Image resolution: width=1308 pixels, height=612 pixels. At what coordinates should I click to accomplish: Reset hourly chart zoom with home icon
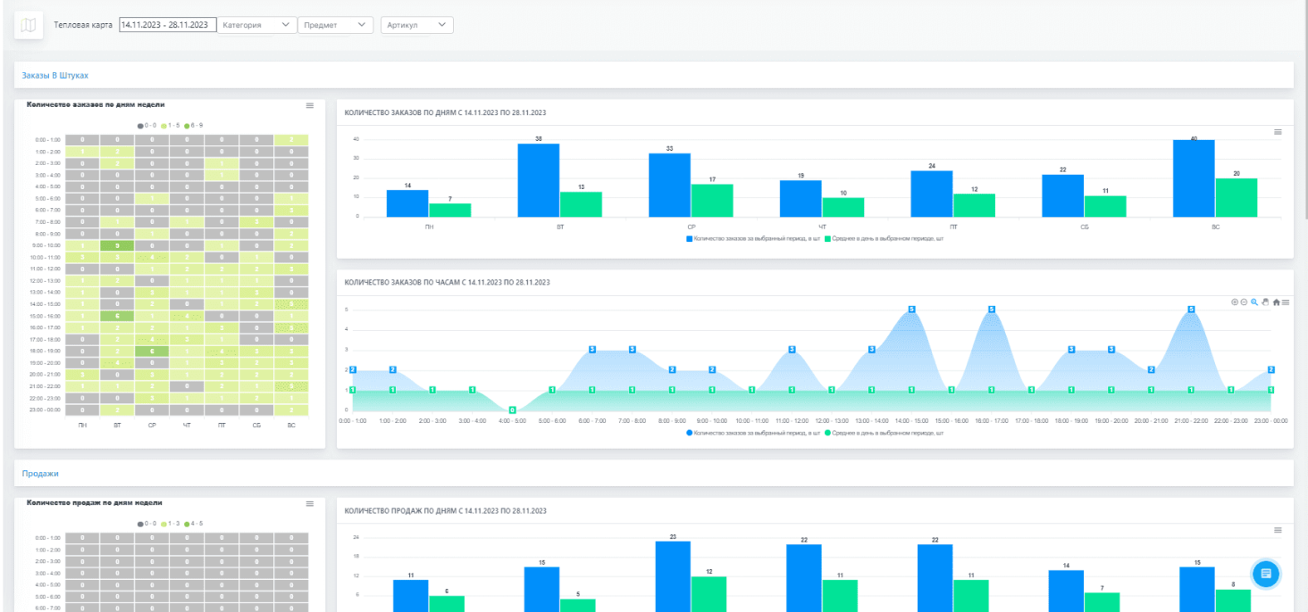(x=1276, y=302)
